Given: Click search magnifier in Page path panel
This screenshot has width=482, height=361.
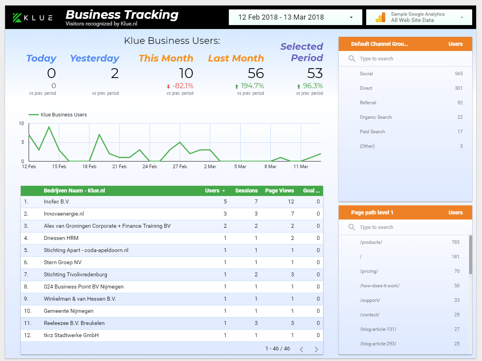Looking at the screenshot, I should pos(352,227).
